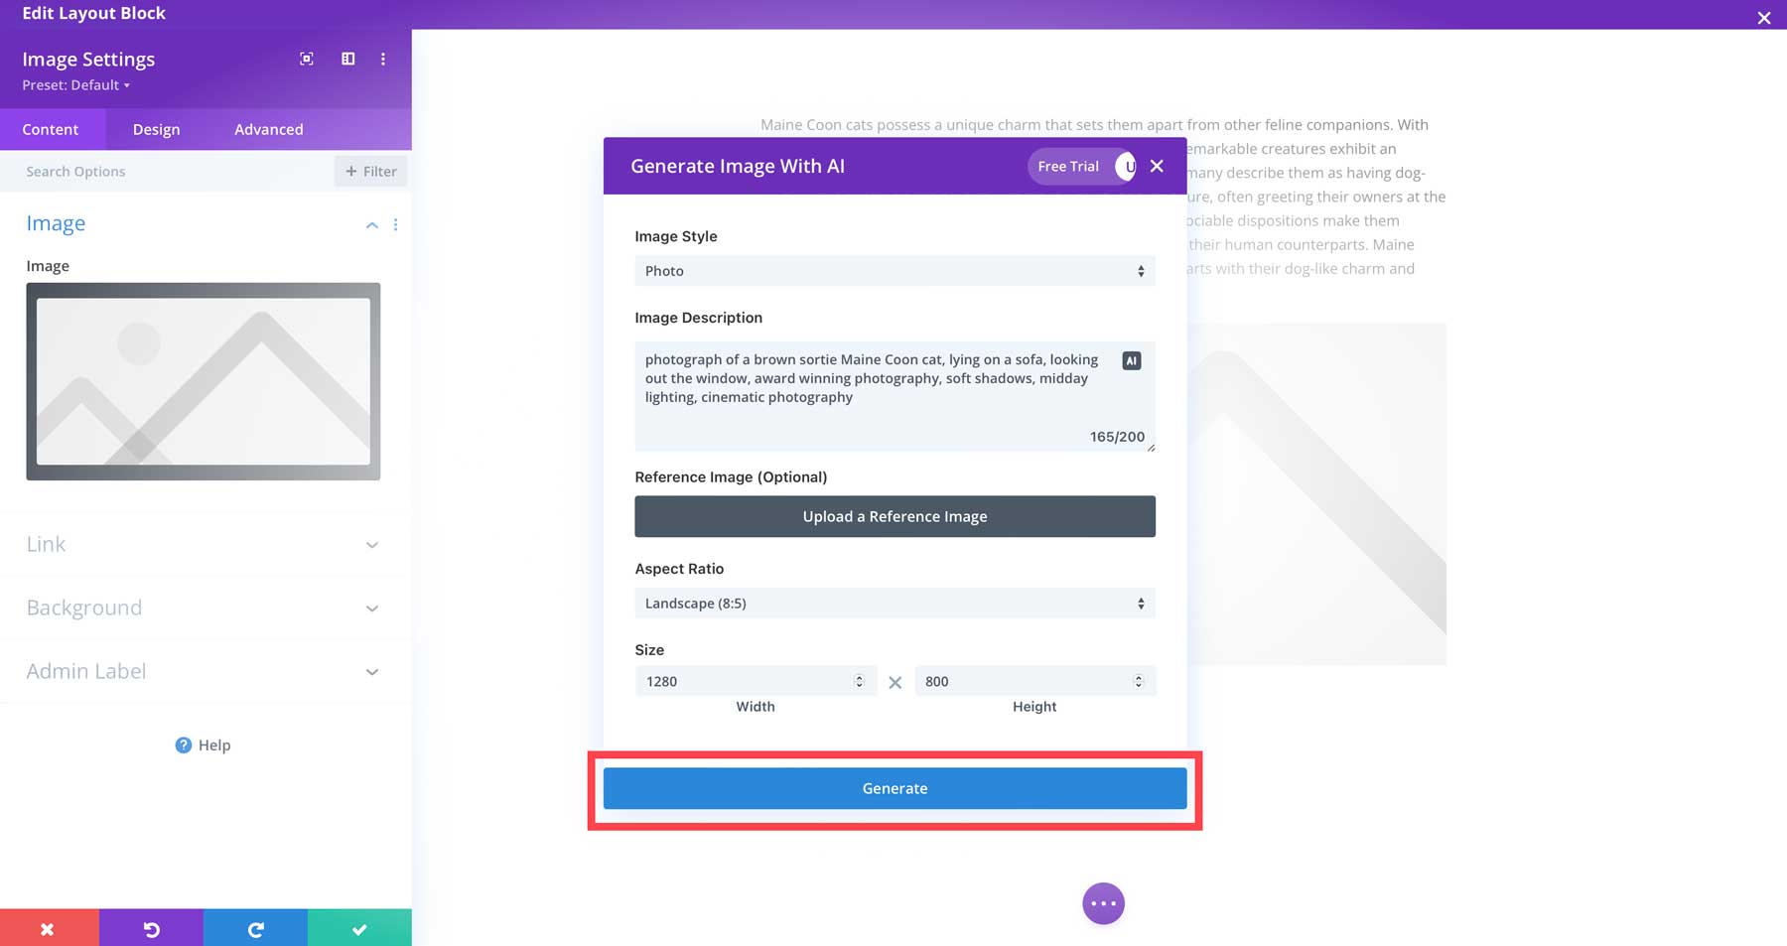Click Upload a Reference Image
Screen dimensions: 1787x946
pos(893,516)
